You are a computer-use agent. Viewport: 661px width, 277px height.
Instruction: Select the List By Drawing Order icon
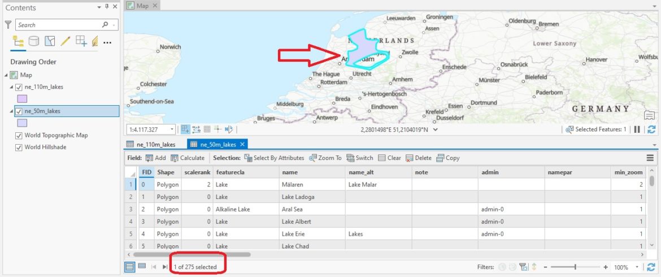18,41
